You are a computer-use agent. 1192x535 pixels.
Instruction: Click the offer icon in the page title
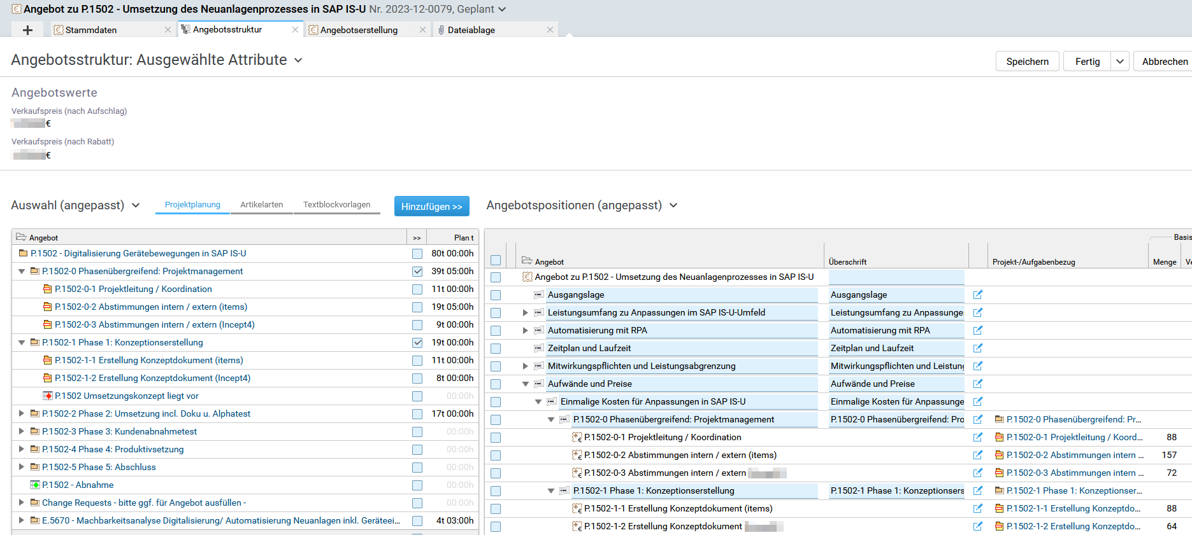(17, 9)
